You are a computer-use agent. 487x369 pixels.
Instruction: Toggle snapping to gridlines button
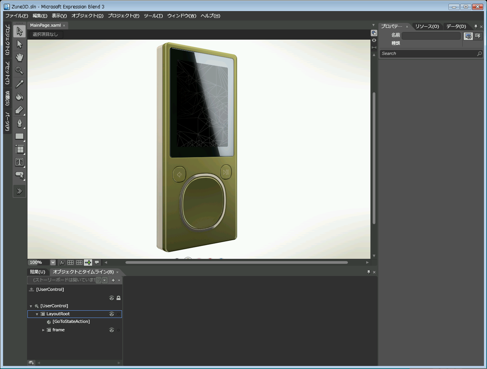coord(79,262)
